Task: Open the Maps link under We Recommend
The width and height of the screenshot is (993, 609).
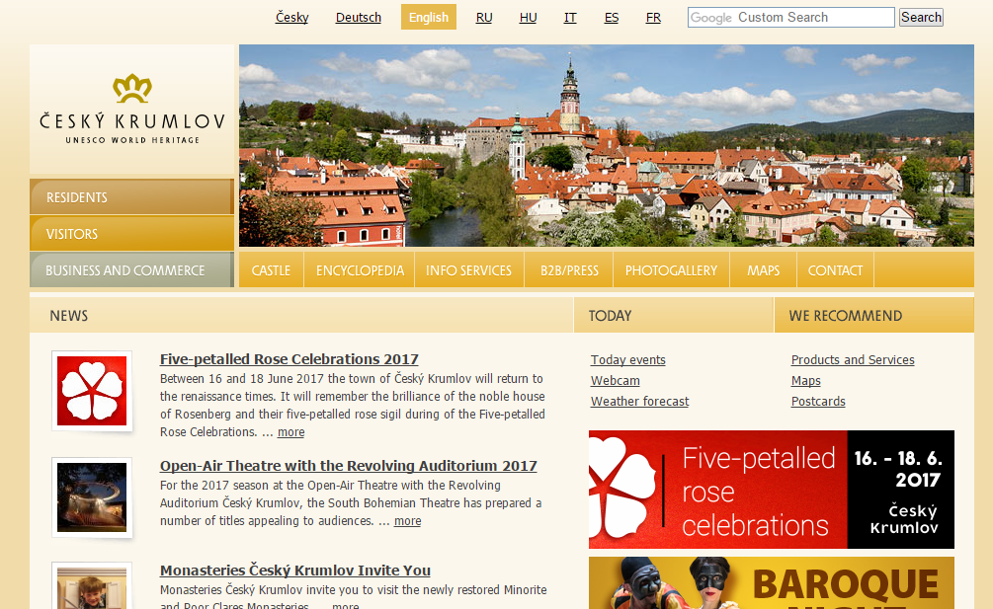Action: pyautogui.click(x=805, y=381)
